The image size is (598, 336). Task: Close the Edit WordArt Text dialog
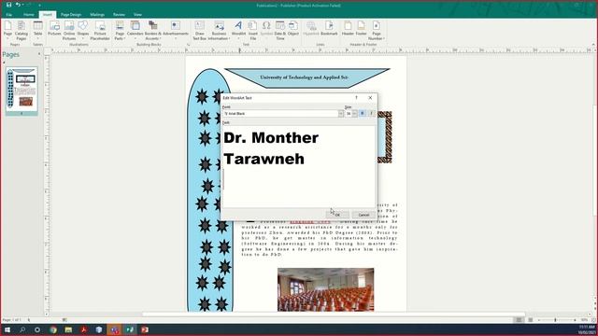pyautogui.click(x=370, y=98)
